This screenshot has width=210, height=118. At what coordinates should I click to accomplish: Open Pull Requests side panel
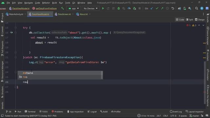(2, 49)
